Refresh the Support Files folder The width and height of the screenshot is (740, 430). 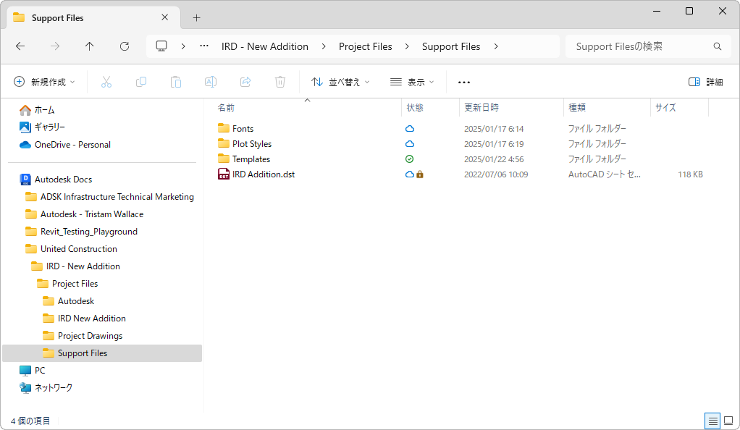coord(124,46)
